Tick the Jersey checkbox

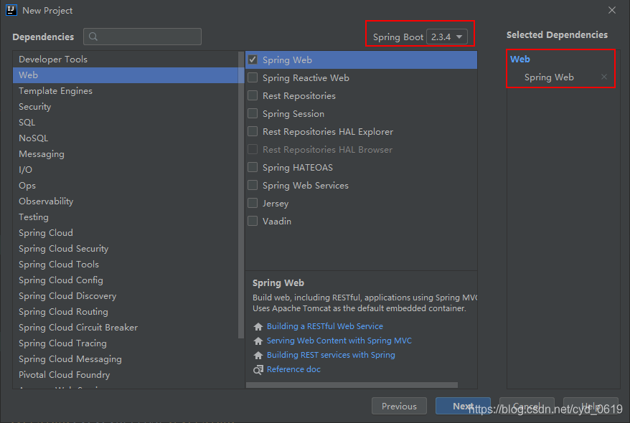253,203
